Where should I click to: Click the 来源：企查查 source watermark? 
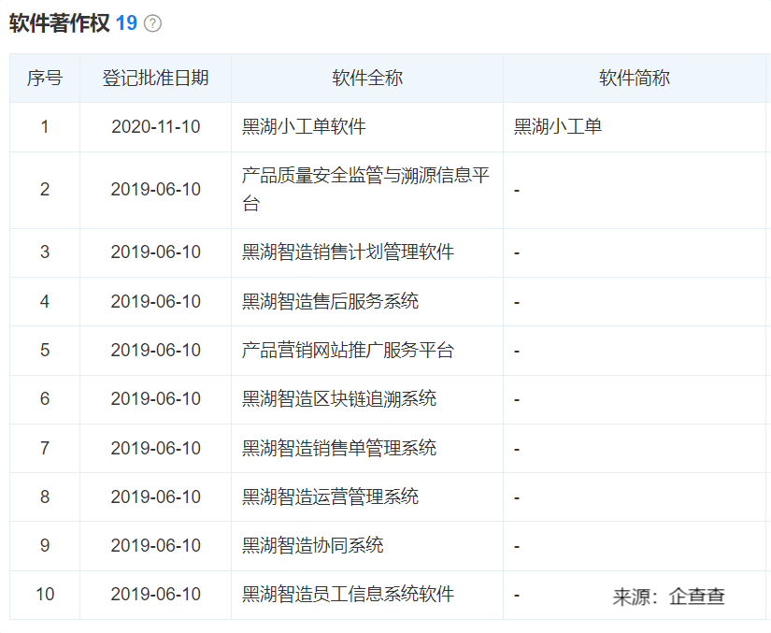[668, 597]
